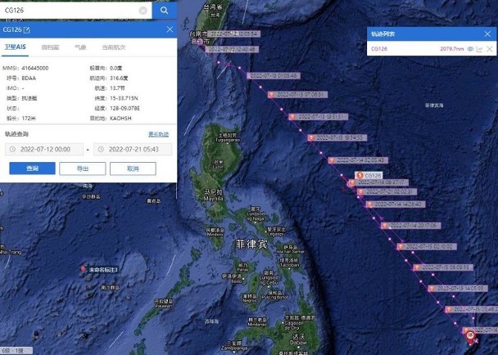Switch to the 卫星AIS tab
Viewport: 498px width, 355px height.
(x=15, y=47)
